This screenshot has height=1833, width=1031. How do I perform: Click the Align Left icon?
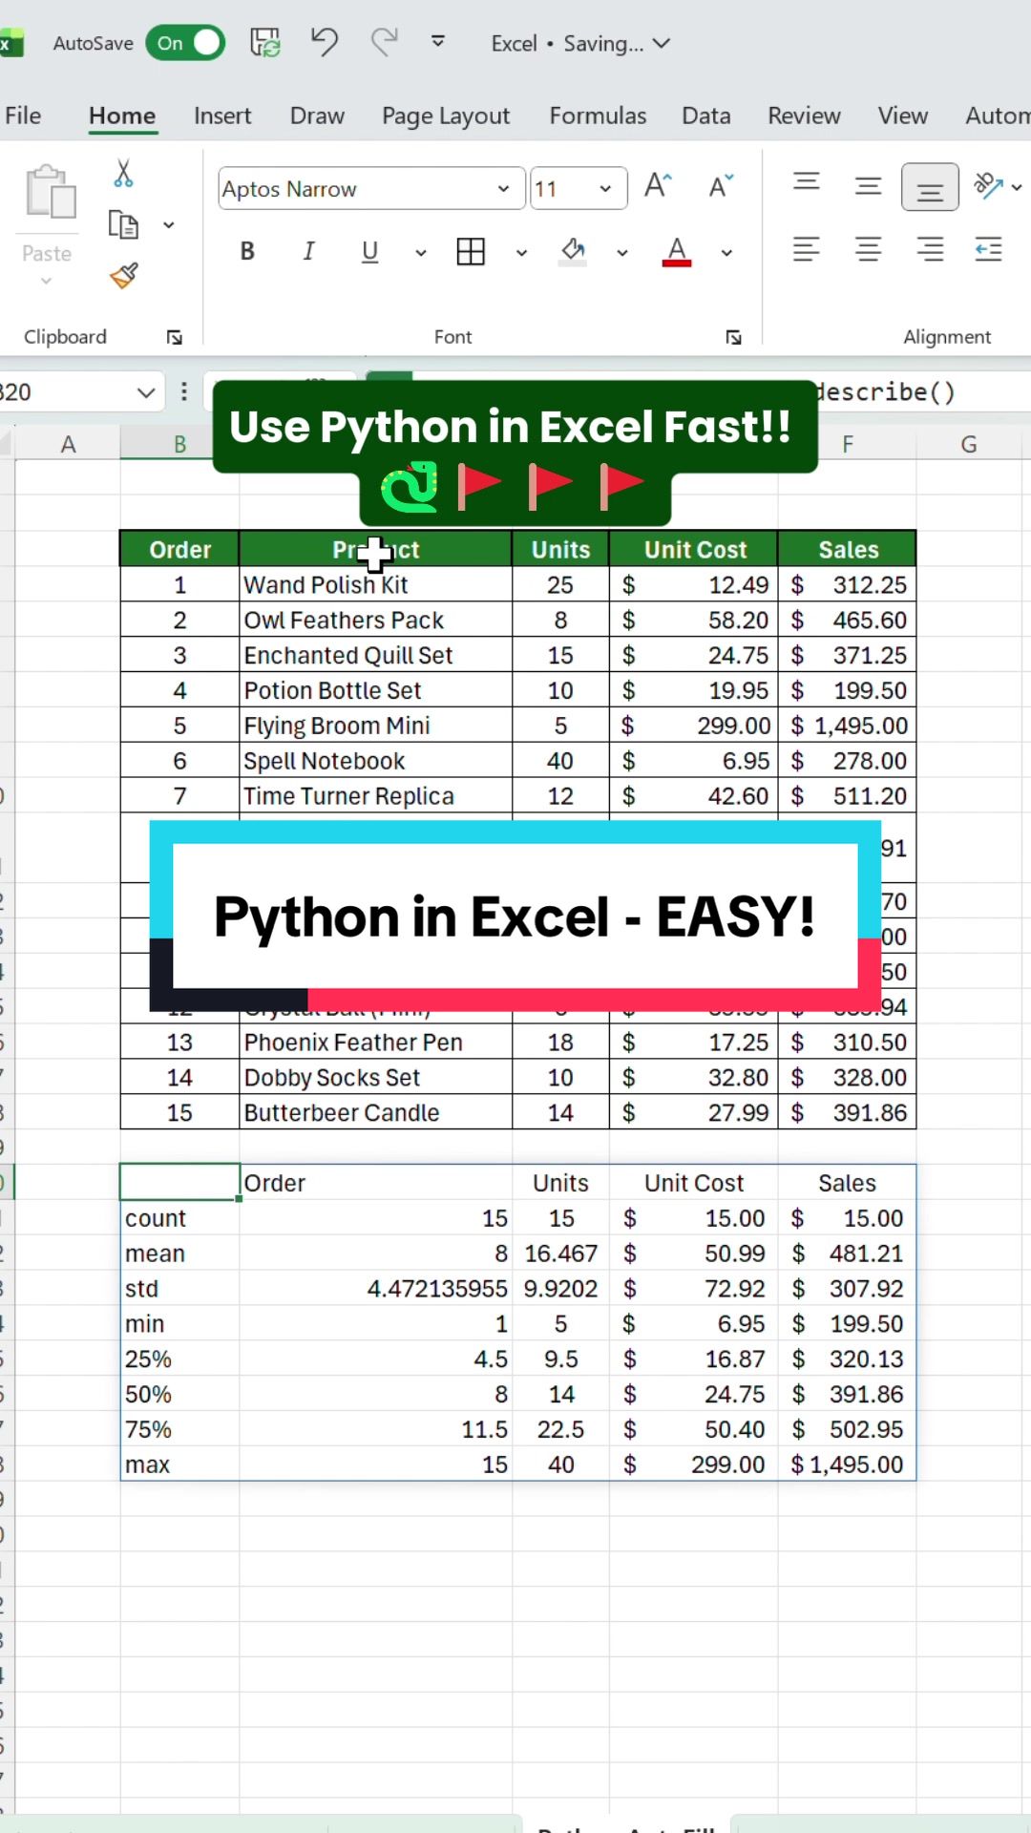pyautogui.click(x=807, y=250)
